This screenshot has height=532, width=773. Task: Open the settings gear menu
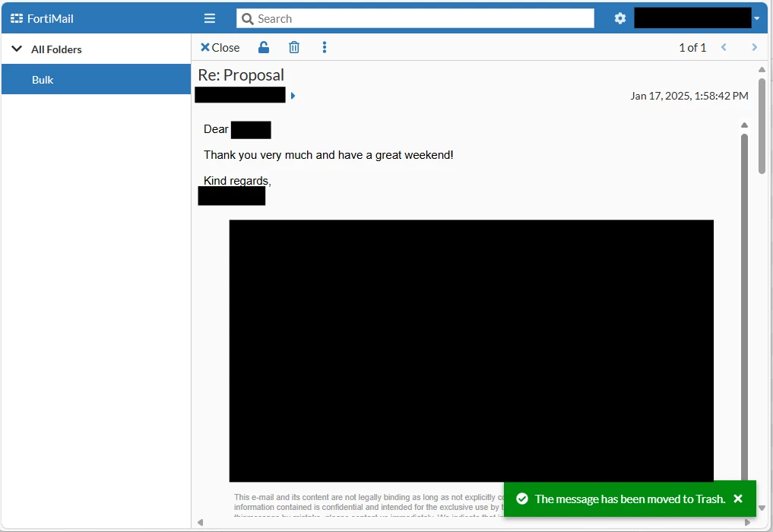(619, 19)
